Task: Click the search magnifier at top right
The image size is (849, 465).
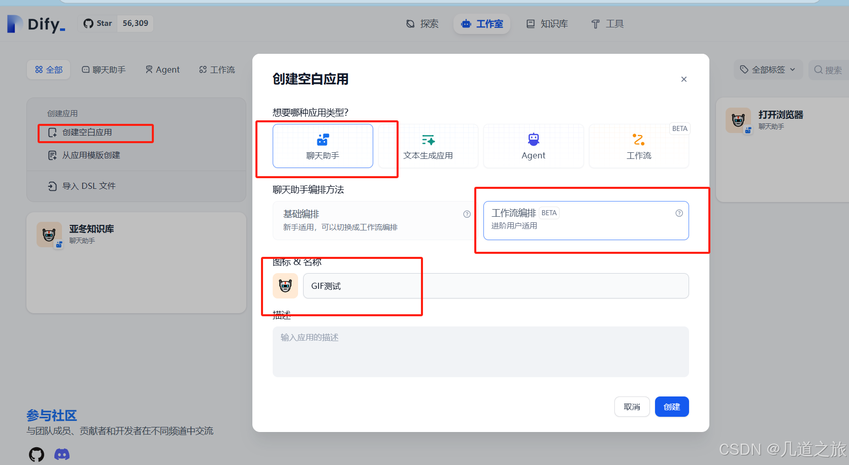Action: (x=818, y=70)
